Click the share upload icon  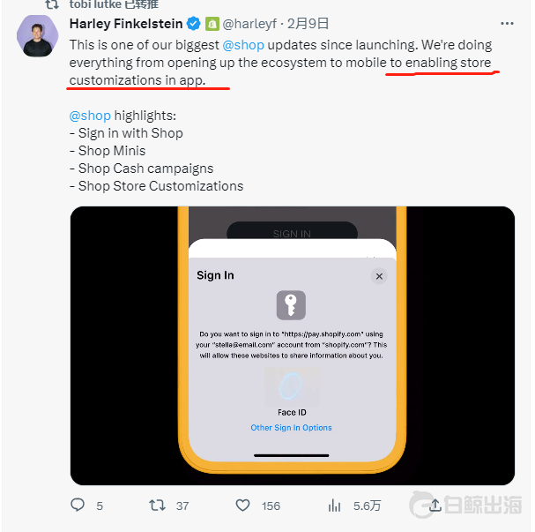(x=434, y=506)
